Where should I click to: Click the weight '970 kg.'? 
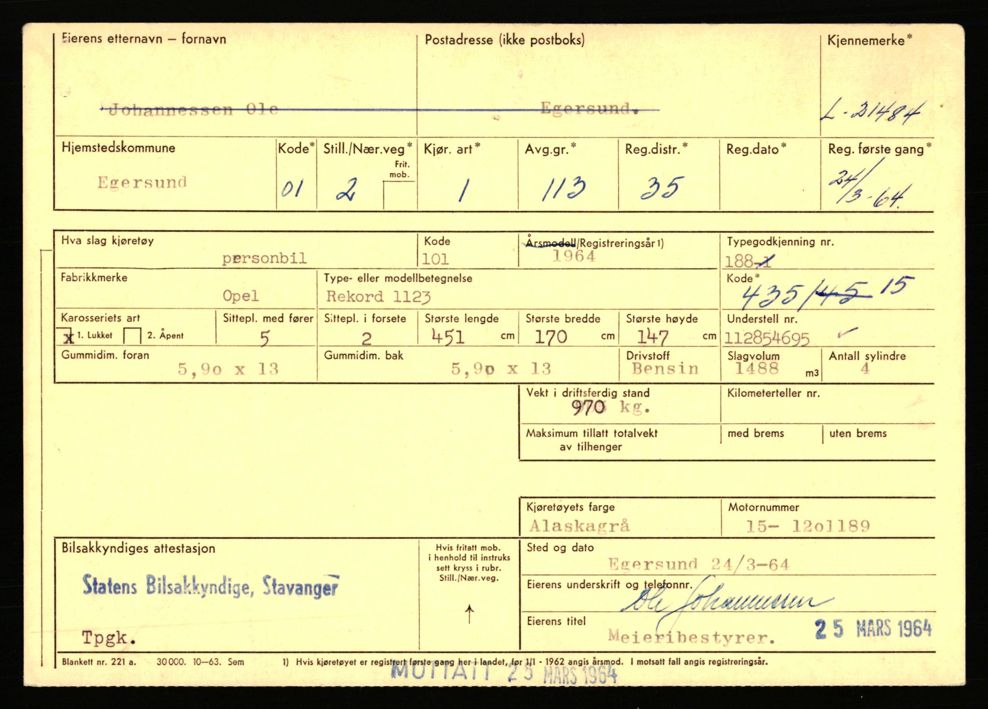(x=611, y=408)
